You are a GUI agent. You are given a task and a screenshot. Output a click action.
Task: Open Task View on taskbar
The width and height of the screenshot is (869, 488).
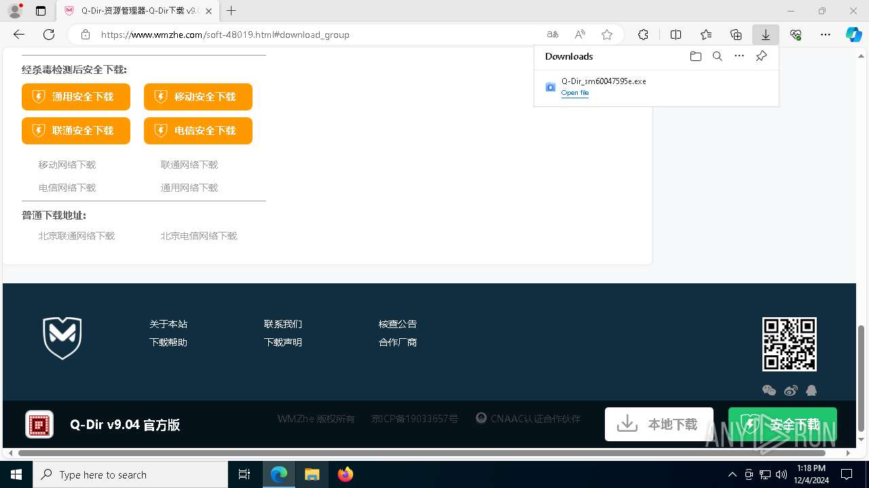(x=244, y=474)
